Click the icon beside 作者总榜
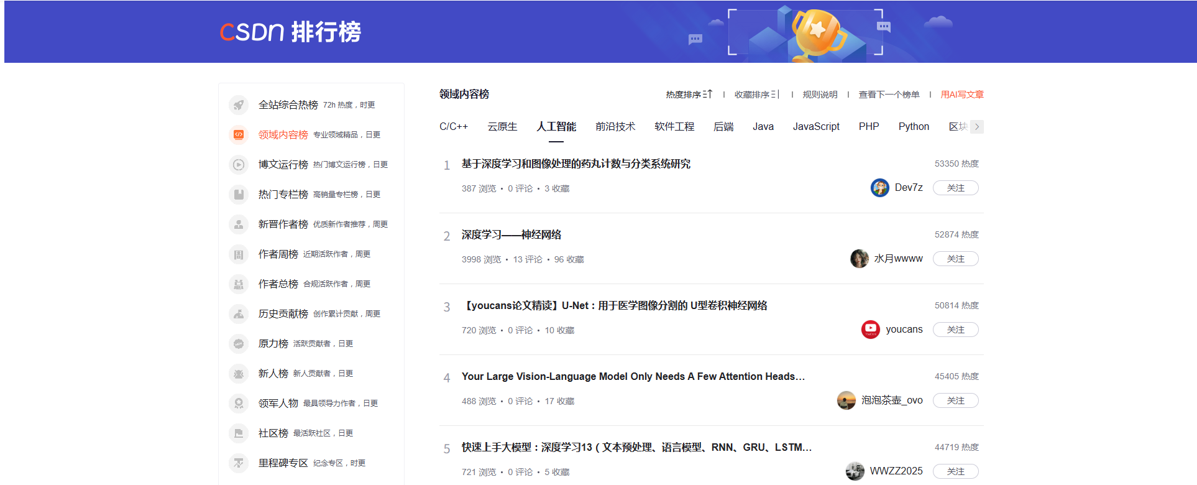This screenshot has height=485, width=1197. pyautogui.click(x=239, y=284)
